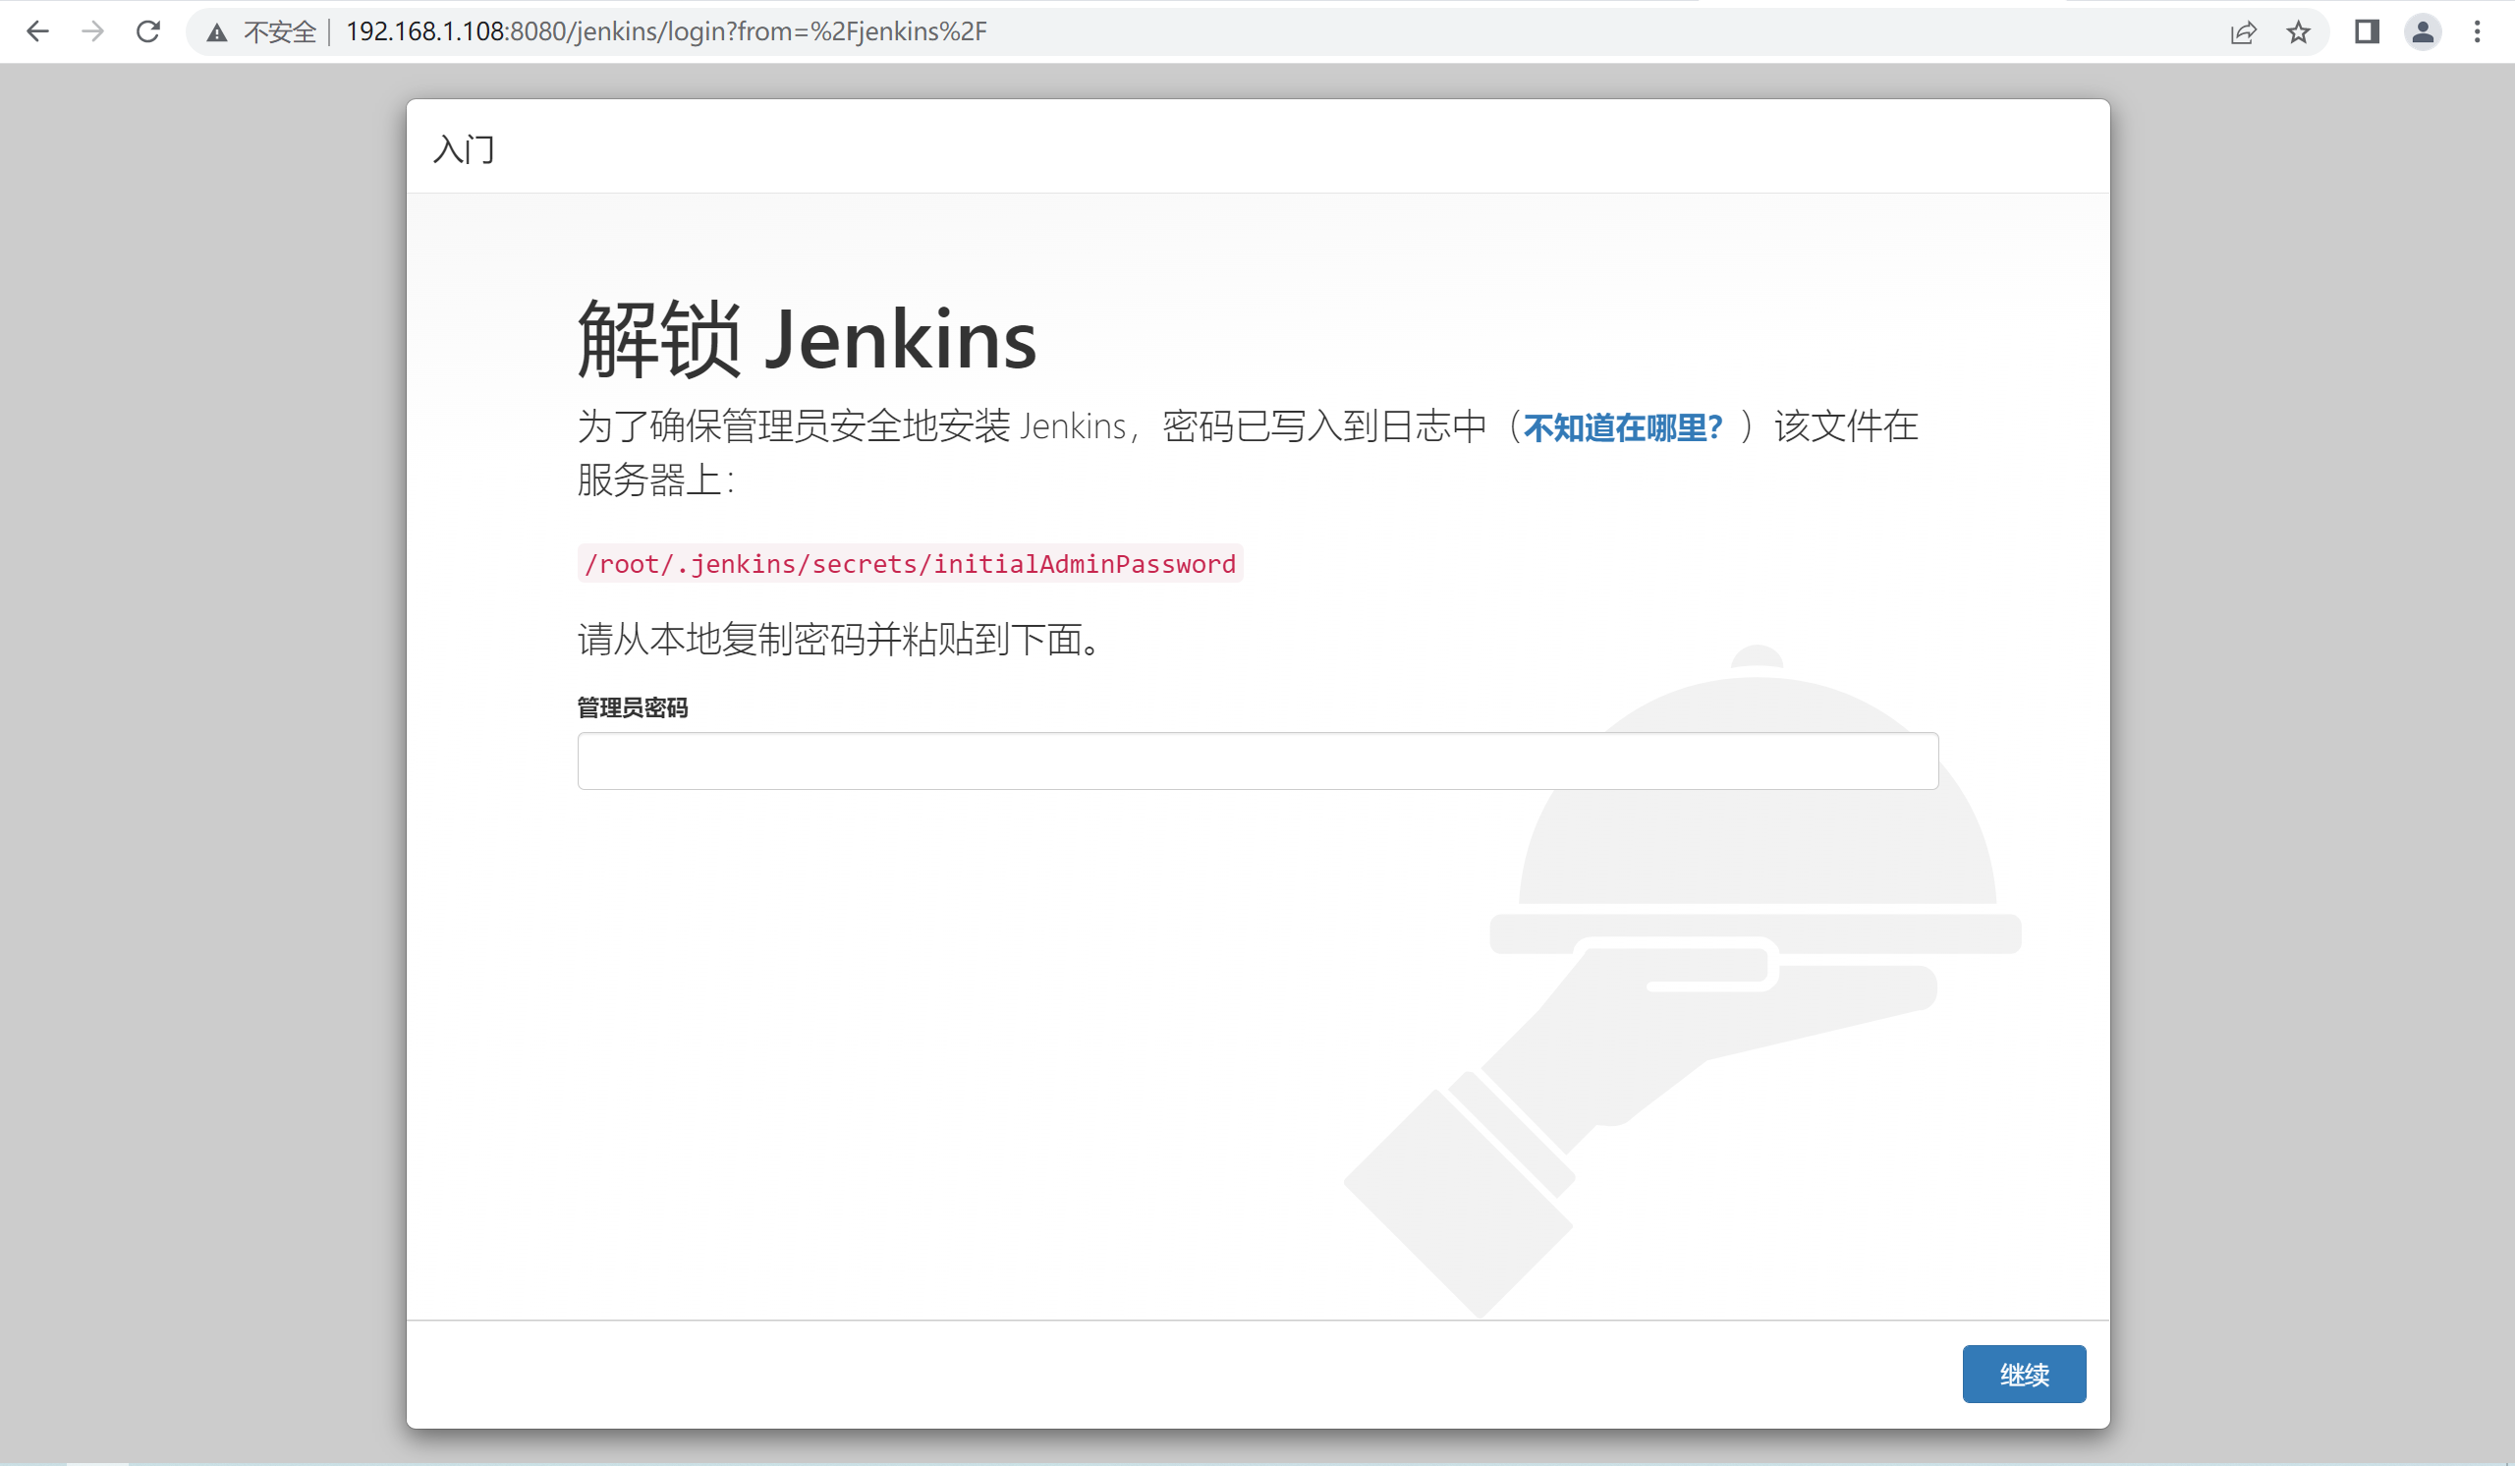This screenshot has height=1466, width=2515.
Task: Open the browser side panel
Action: (2368, 32)
